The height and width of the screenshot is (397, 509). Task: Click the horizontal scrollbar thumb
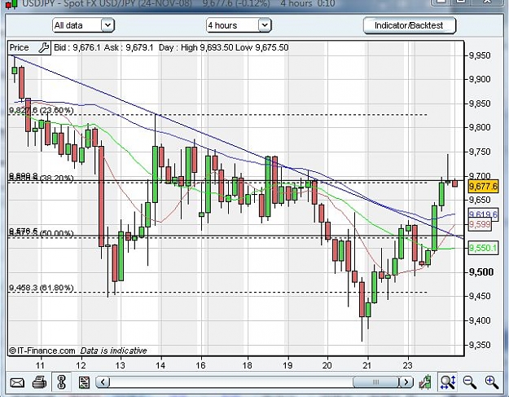pos(375,382)
